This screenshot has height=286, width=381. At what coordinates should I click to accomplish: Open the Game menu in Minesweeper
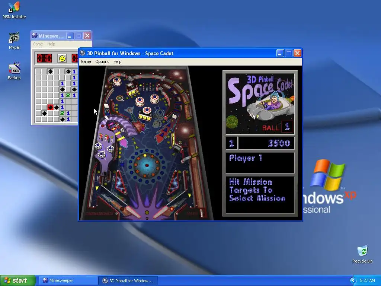38,44
